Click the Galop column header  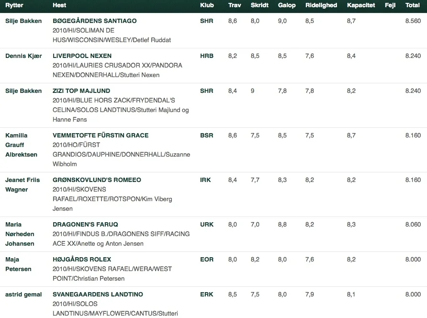pos(287,5)
